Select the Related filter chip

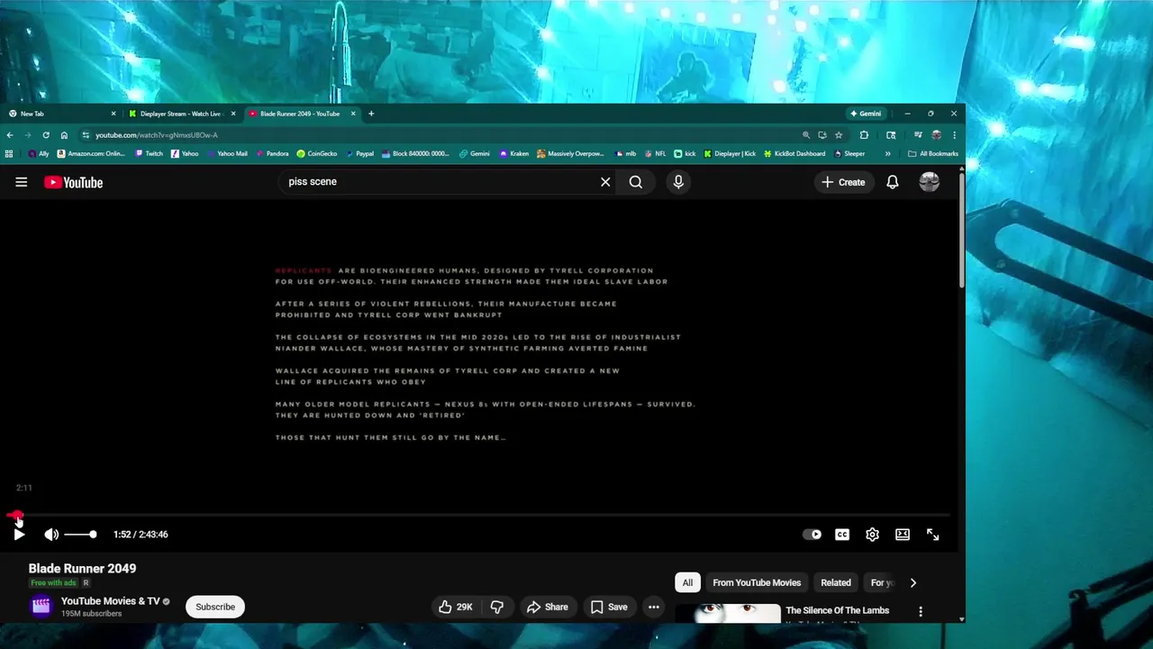point(836,582)
